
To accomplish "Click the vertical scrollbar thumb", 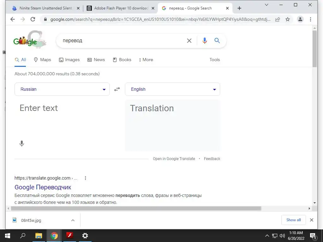I will point(314,49).
